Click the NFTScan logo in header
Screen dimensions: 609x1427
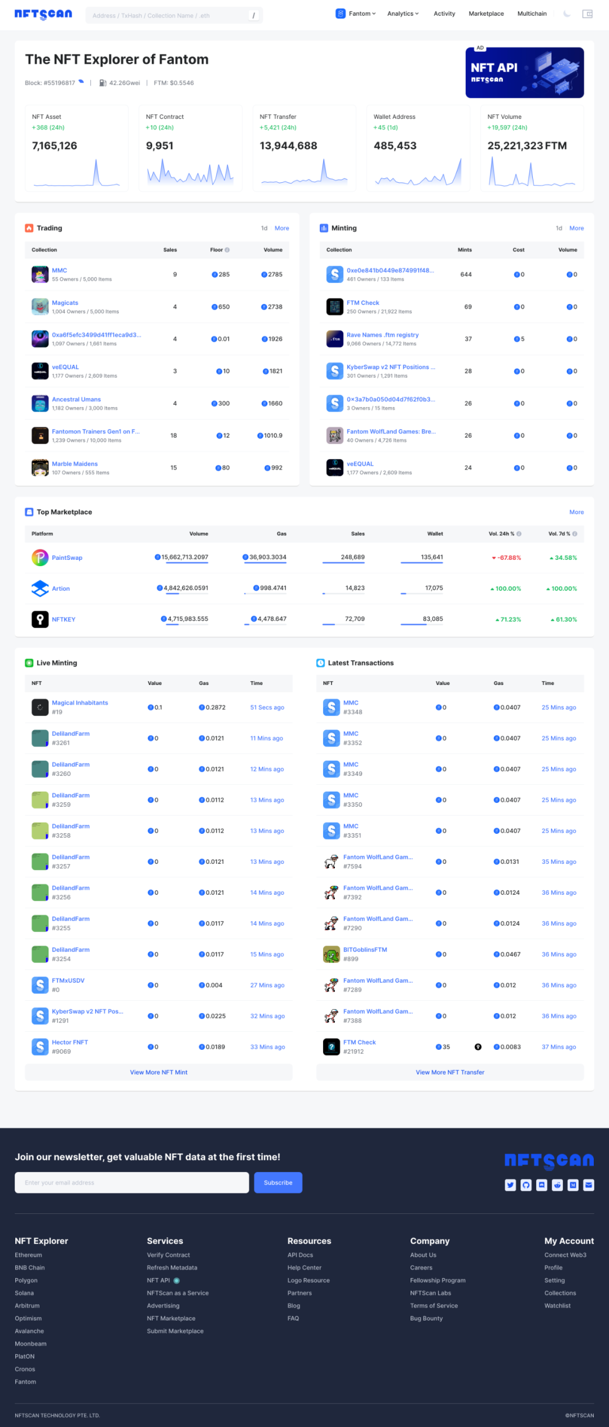[43, 14]
